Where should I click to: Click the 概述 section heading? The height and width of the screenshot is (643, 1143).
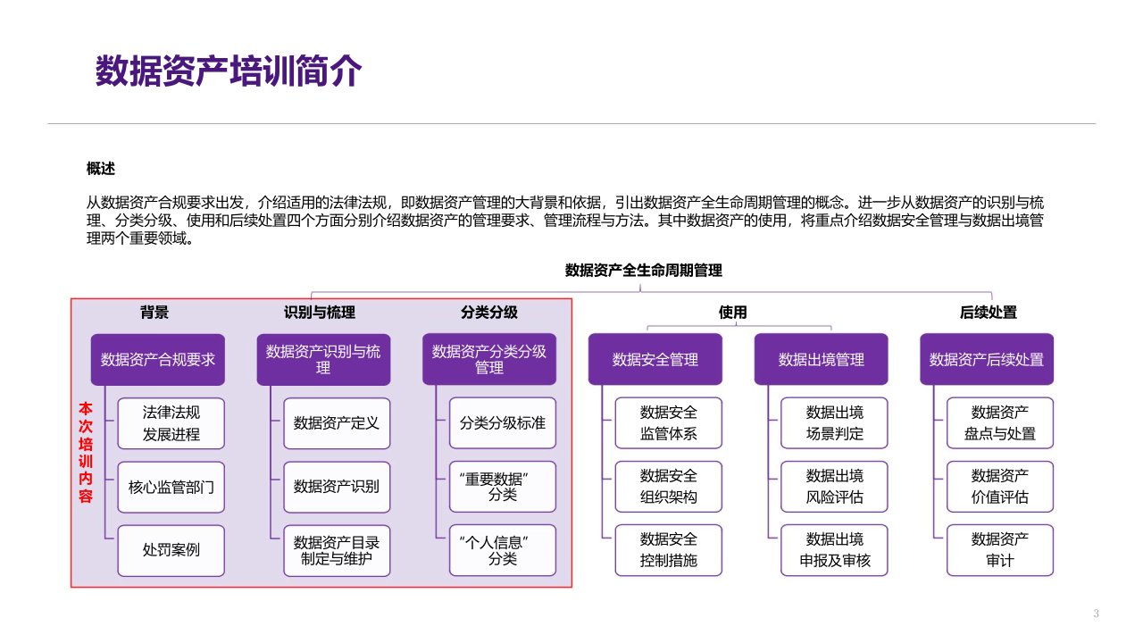(x=101, y=169)
